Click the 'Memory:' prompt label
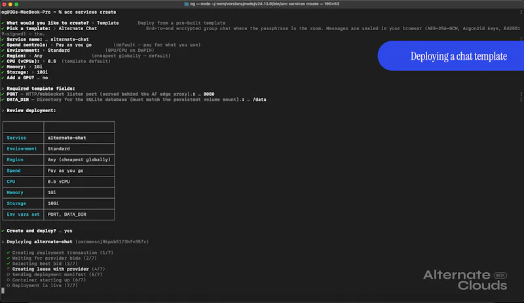The width and height of the screenshot is (524, 303). 18,67
